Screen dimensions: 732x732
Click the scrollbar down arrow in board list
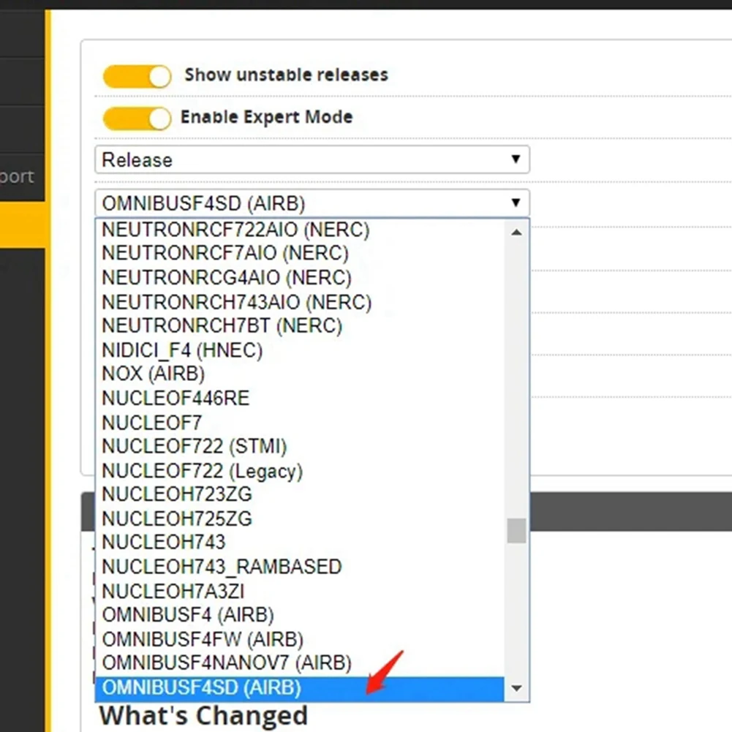pos(516,688)
